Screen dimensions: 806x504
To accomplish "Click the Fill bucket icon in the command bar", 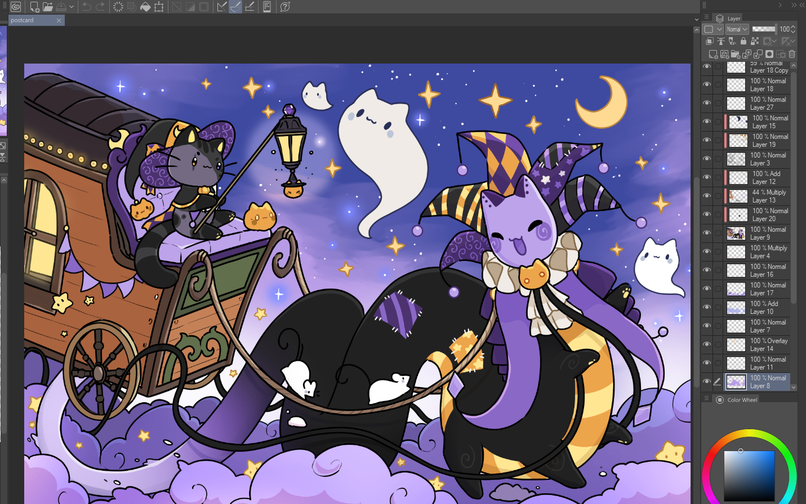I will click(x=145, y=7).
